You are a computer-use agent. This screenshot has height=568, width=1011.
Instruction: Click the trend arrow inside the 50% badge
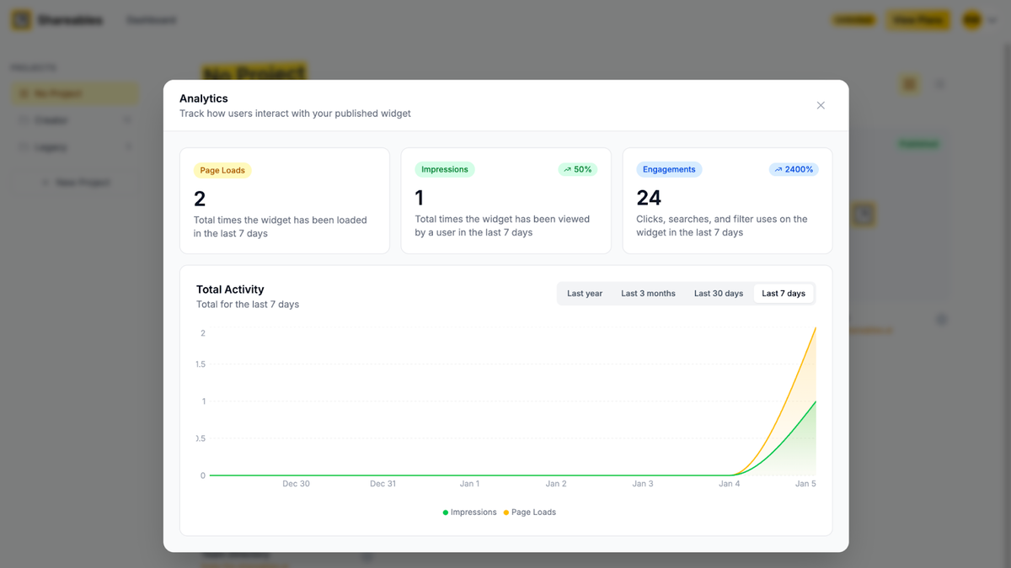tap(566, 168)
